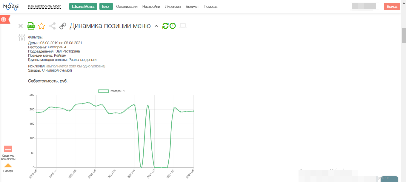
Task: Open the Организации menu
Action: point(127,7)
